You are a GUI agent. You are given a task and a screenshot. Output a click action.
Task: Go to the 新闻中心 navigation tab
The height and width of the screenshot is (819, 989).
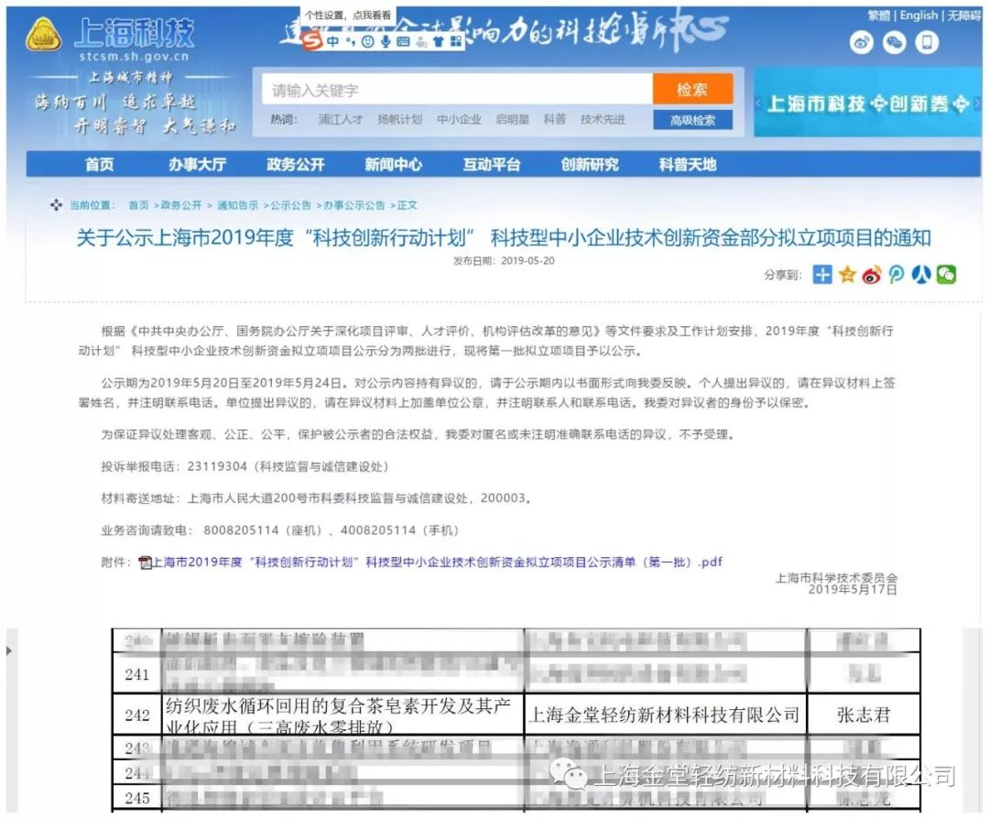click(x=393, y=165)
